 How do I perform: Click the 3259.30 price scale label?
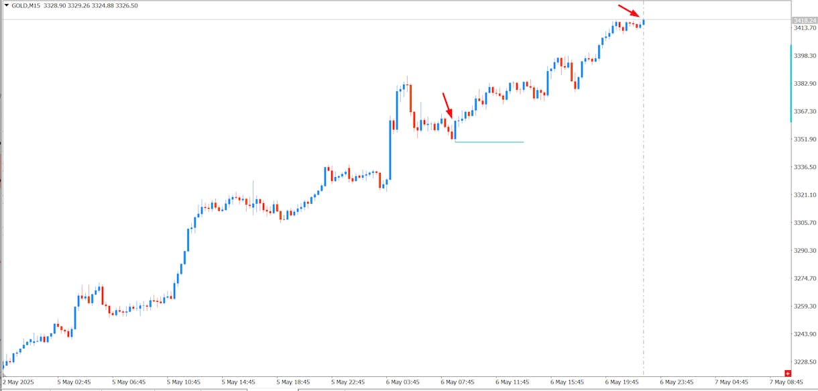point(805,306)
